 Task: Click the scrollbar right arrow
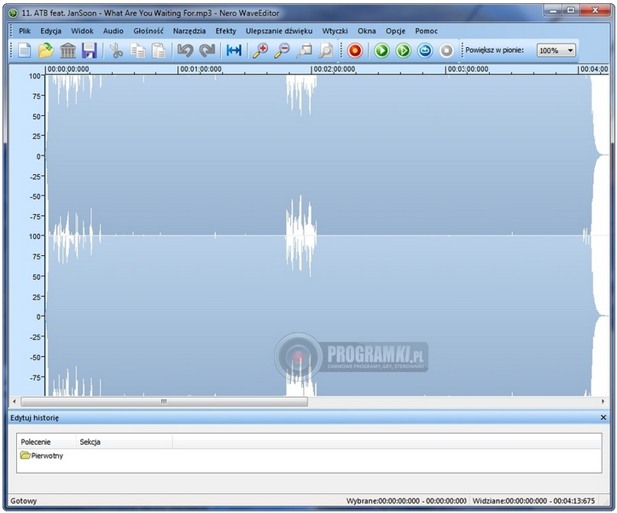coord(602,401)
